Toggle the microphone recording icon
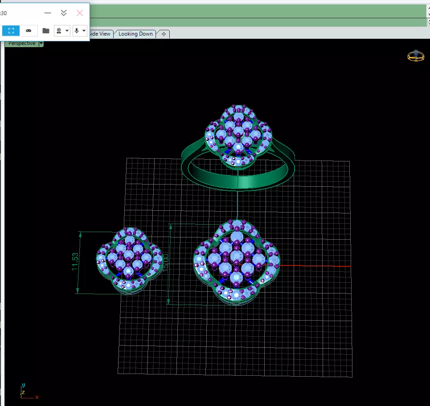The height and width of the screenshot is (406, 430). tap(77, 31)
